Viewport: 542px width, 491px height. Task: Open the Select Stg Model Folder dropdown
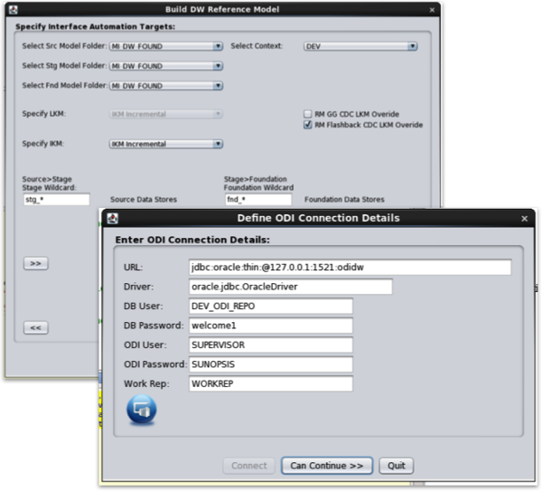coord(166,66)
